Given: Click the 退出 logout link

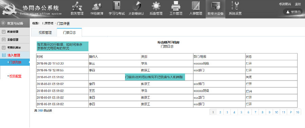Looking at the screenshot, I should point(298,4).
